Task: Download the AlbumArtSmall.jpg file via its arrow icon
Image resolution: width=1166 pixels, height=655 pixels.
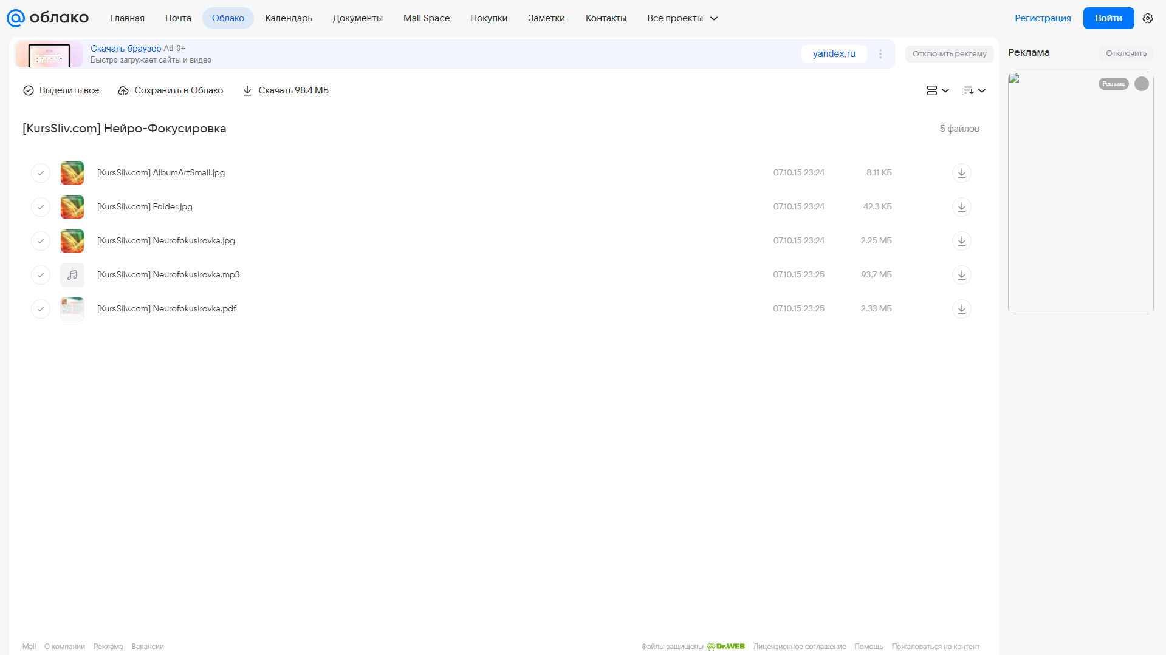Action: point(961,173)
